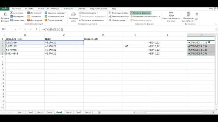Click the select-all corner button
Image resolution: width=218 pixels, height=122 pixels.
[4, 35]
